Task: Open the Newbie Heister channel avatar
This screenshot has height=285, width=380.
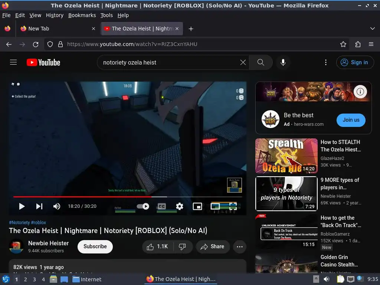Action: 16,246
